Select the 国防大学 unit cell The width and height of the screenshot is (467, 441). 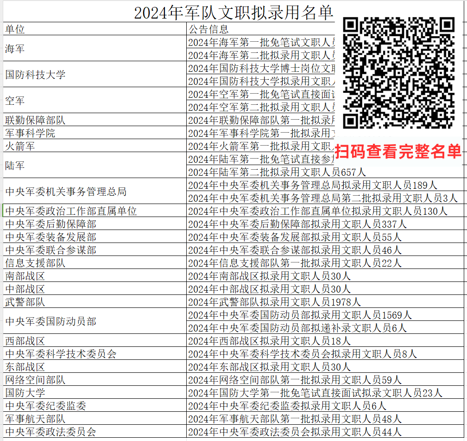(x=95, y=393)
